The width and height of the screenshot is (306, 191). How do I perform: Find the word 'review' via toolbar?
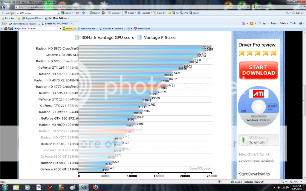[x=194, y=13]
